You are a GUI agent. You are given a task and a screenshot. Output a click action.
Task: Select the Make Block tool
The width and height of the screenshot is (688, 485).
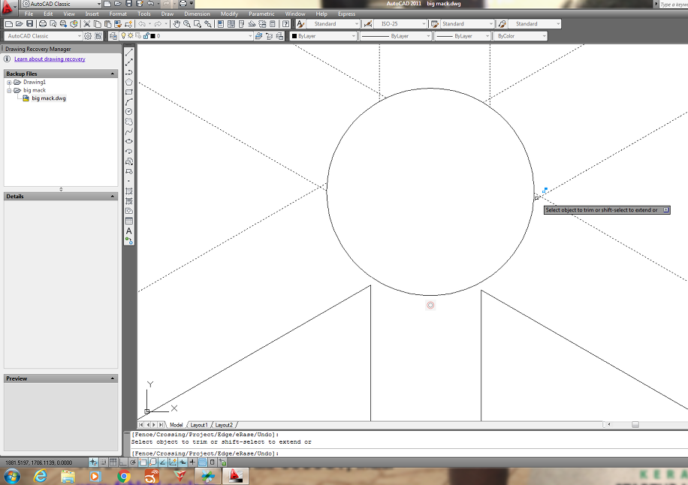(x=129, y=171)
